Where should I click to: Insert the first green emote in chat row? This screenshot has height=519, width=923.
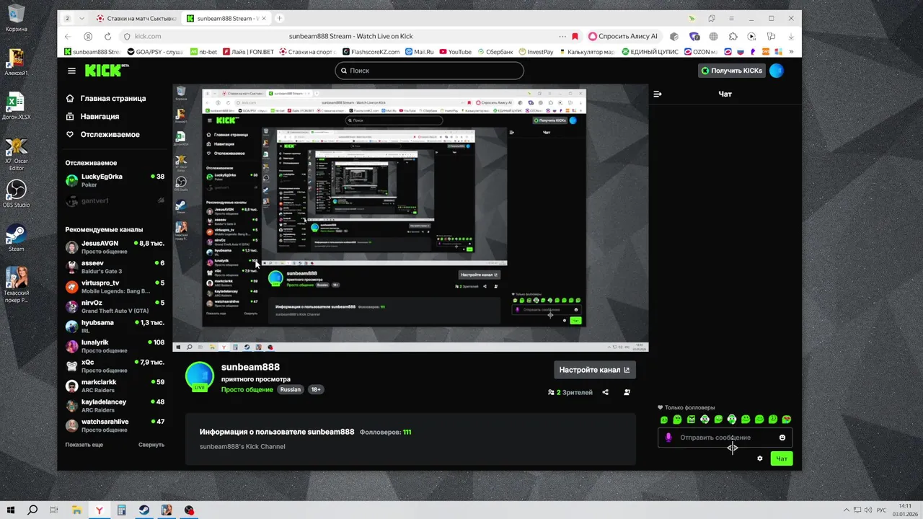coord(664,420)
